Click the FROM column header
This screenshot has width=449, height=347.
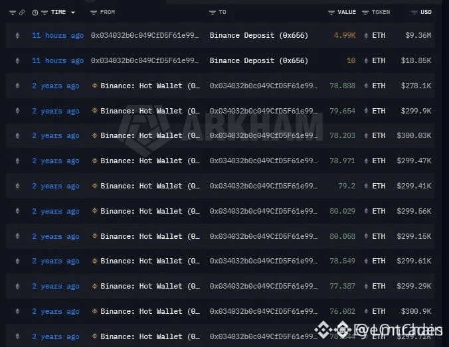tap(108, 13)
